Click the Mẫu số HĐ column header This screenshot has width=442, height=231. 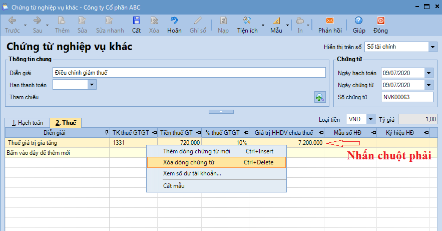tap(350, 133)
